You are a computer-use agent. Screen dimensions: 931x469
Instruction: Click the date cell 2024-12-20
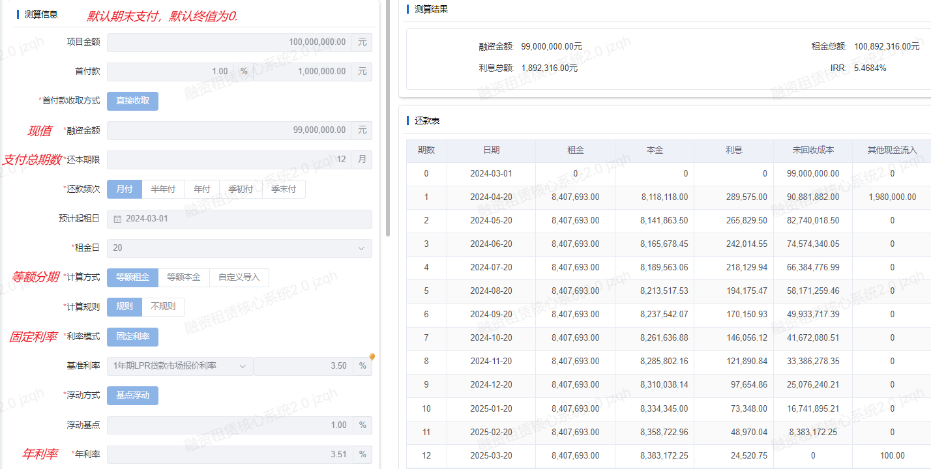[491, 384]
